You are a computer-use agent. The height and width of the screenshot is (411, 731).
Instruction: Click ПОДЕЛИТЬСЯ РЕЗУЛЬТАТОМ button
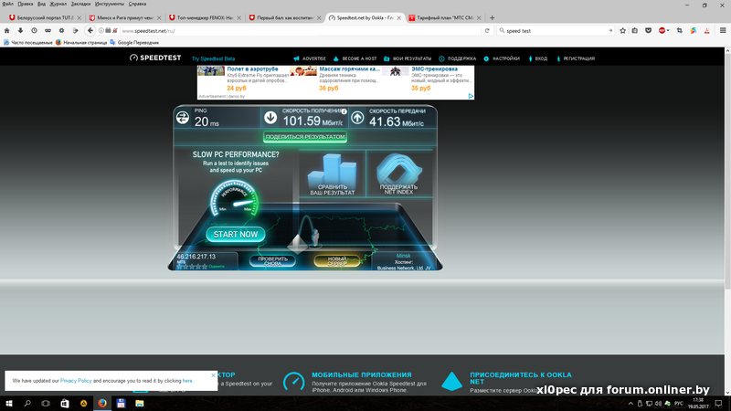305,137
